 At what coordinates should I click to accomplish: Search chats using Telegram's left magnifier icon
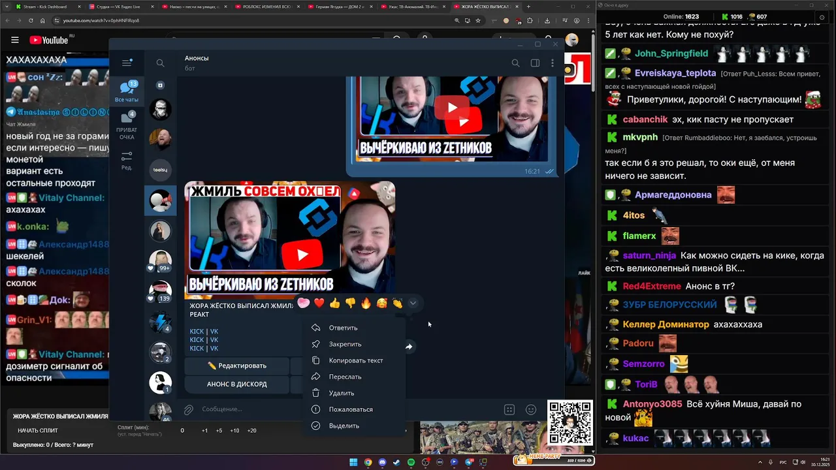160,63
